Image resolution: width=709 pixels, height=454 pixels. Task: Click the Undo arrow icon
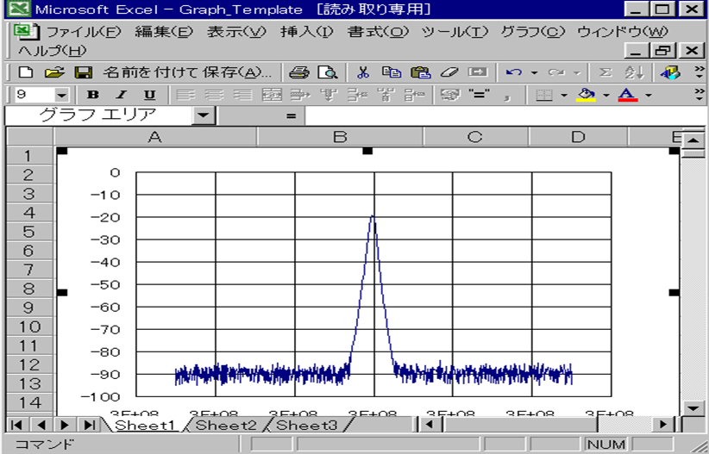[514, 72]
